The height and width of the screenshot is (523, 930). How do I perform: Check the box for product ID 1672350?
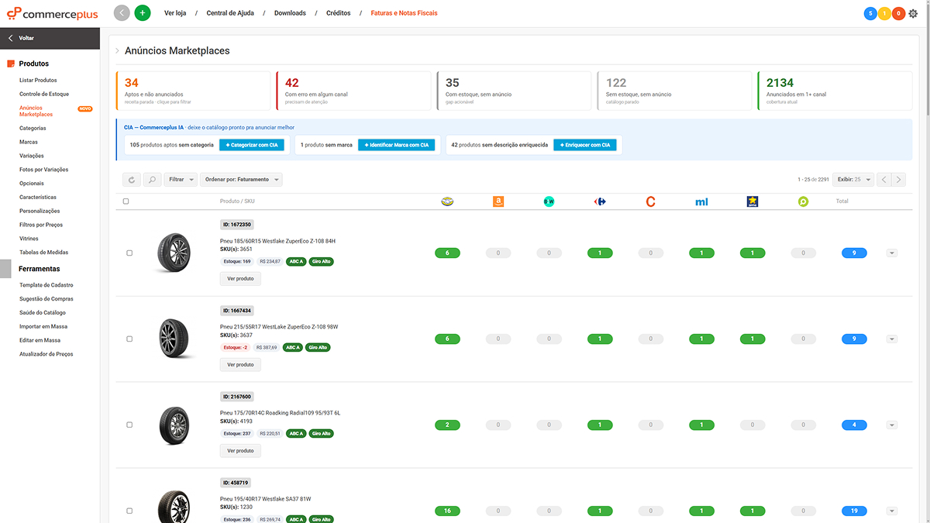click(x=129, y=253)
